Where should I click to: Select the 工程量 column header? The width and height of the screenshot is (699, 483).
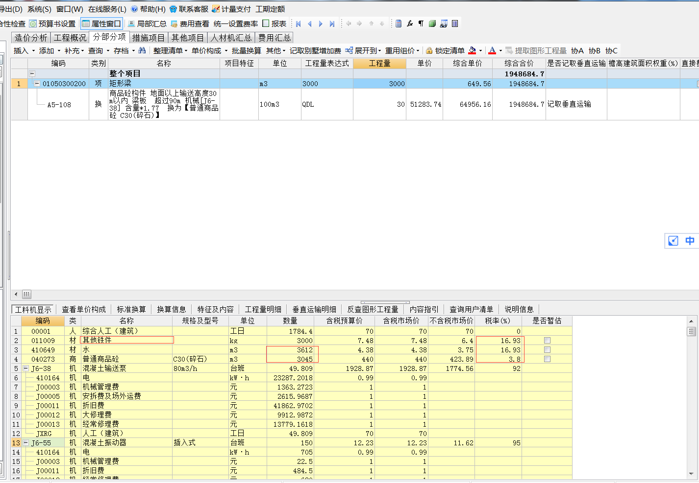tap(379, 64)
